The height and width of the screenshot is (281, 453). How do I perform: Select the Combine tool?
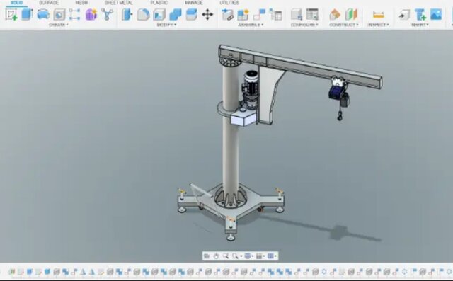[176, 14]
